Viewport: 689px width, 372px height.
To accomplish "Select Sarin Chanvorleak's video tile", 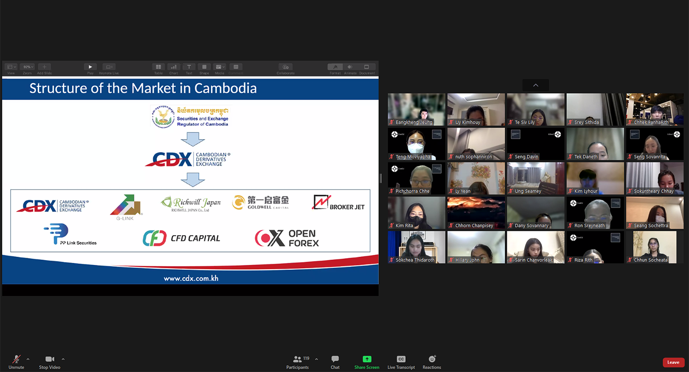I will pyautogui.click(x=535, y=247).
